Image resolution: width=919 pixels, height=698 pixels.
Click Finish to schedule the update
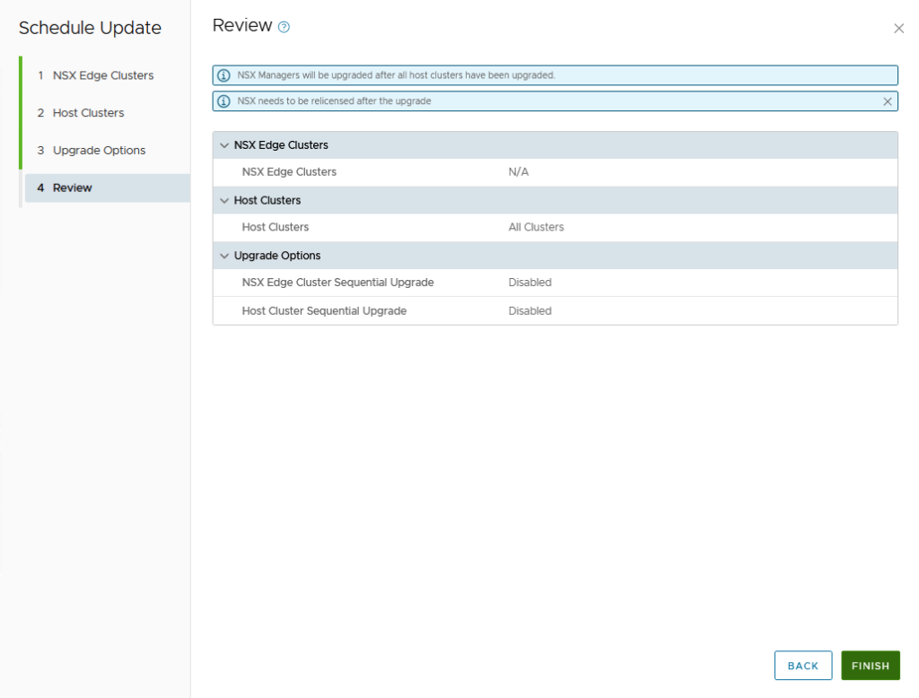point(870,666)
